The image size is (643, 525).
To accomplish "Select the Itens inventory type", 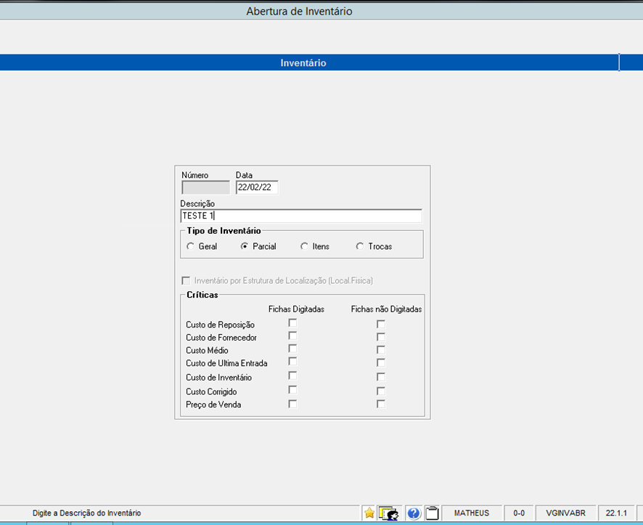I will (304, 246).
